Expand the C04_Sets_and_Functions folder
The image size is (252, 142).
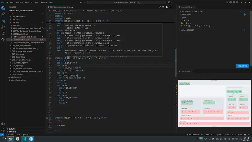(x=20, y=45)
